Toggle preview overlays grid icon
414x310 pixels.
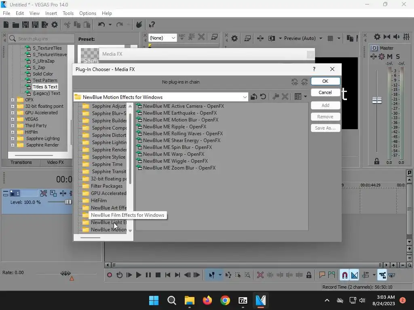tap(330, 38)
